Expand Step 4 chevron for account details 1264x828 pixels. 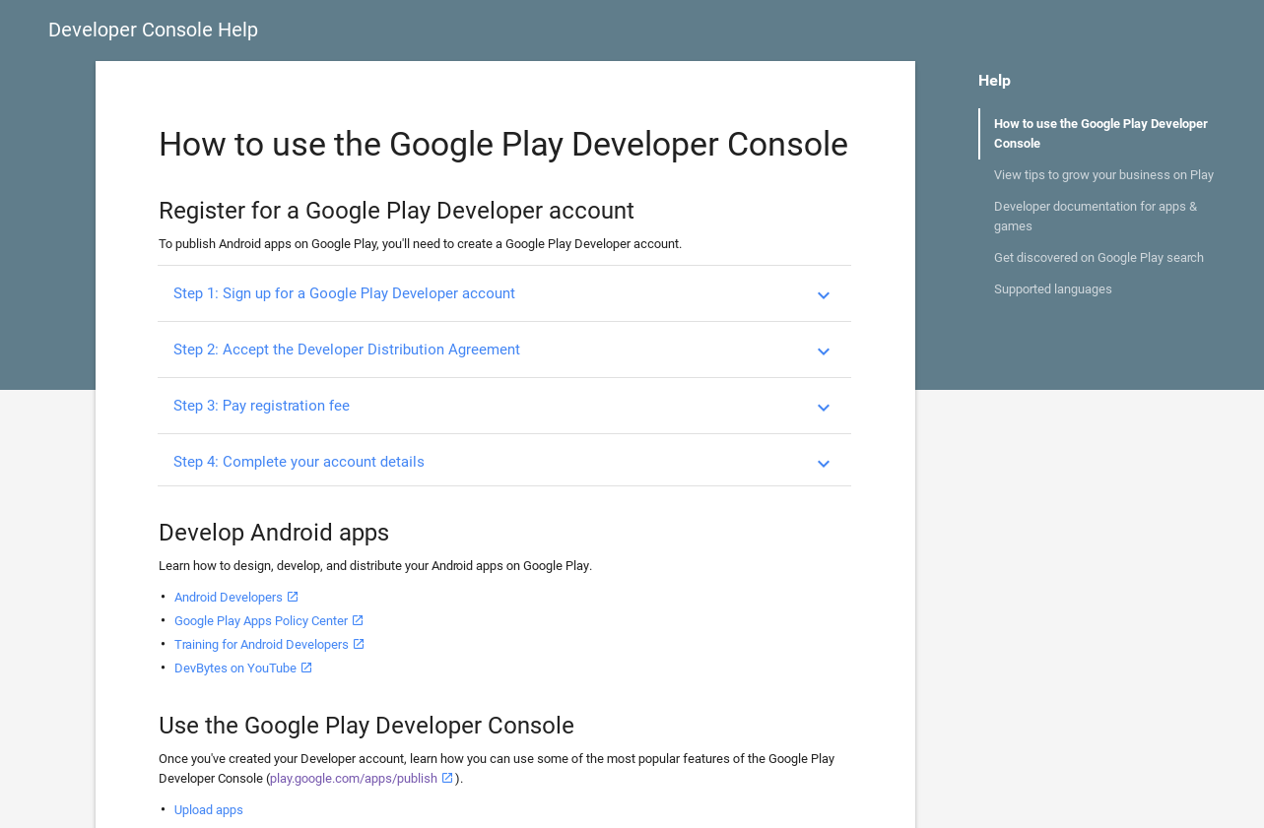point(824,464)
